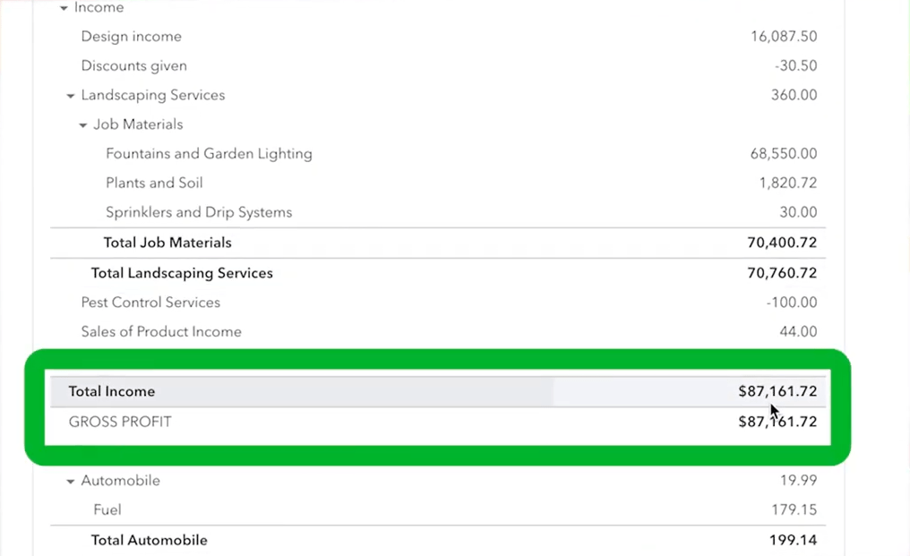Open Total Landscaping Services value 70,760.72

coord(782,273)
